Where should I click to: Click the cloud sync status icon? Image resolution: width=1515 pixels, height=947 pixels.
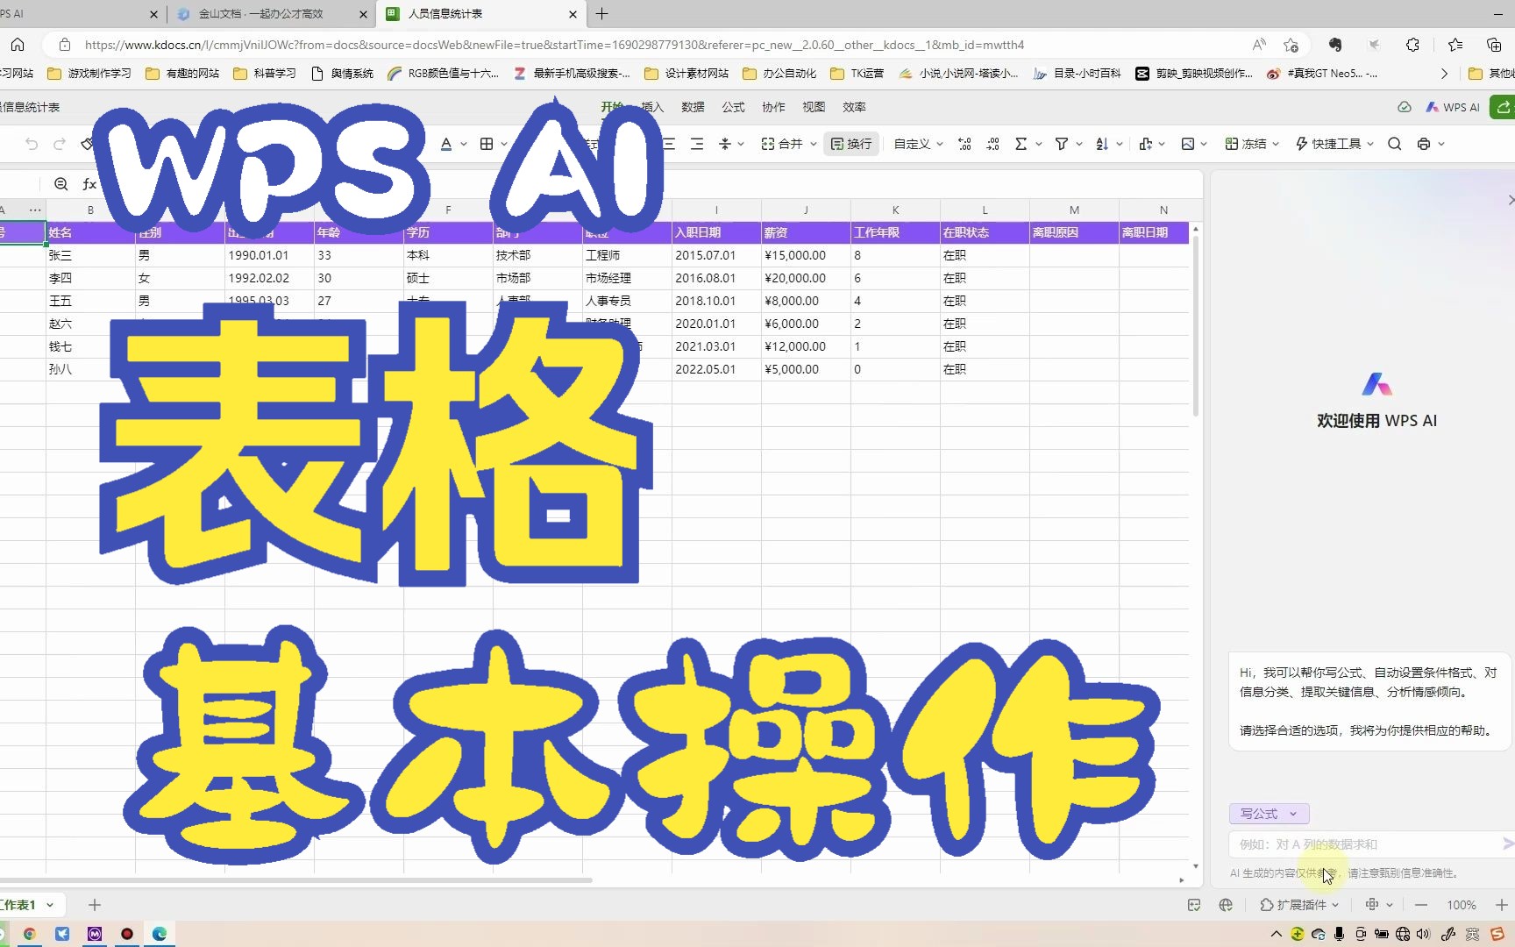(1405, 107)
